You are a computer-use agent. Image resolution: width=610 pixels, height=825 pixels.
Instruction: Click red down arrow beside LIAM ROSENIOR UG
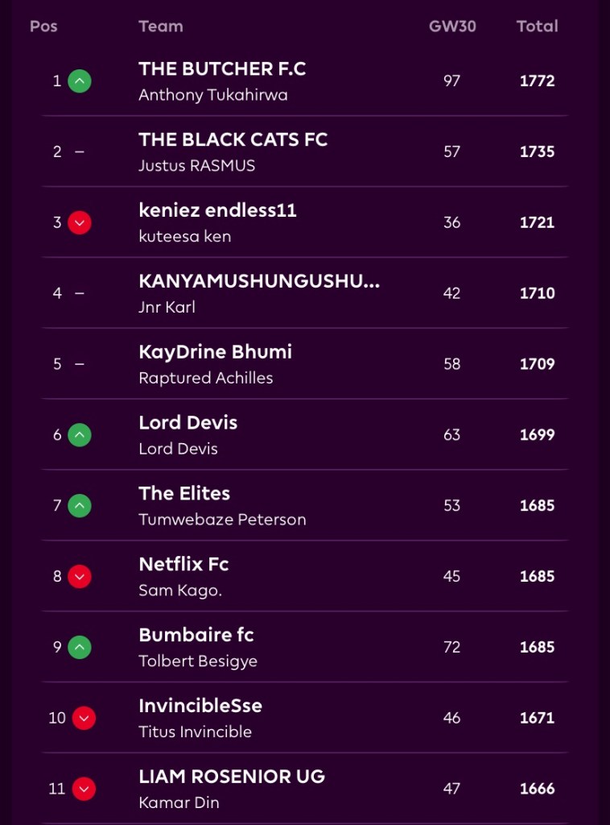[84, 789]
